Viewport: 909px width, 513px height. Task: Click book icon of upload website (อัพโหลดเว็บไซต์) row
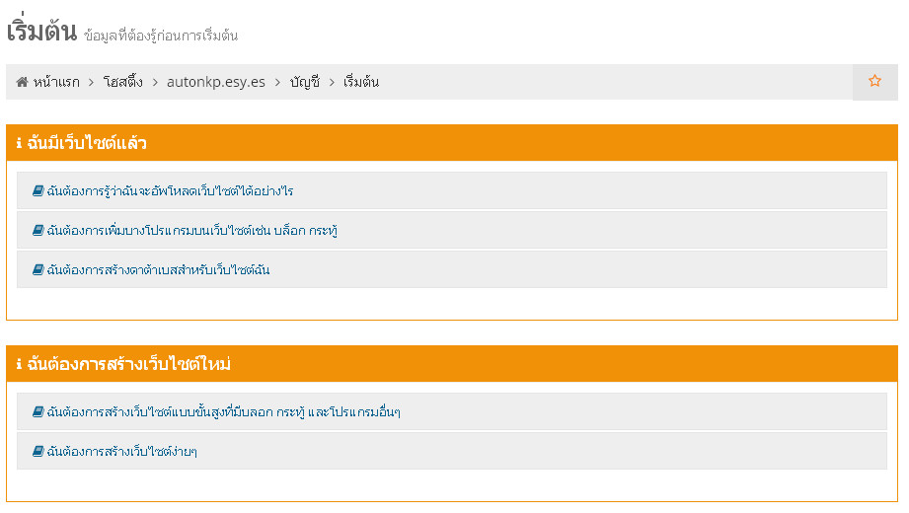point(38,190)
